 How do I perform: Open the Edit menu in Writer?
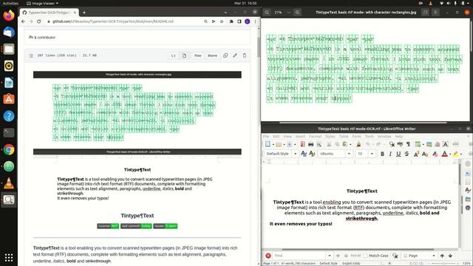tap(276, 136)
